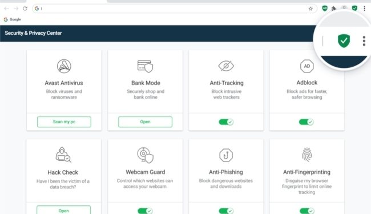Click 'Block ads for faster, safer browsing' text

coord(307,94)
